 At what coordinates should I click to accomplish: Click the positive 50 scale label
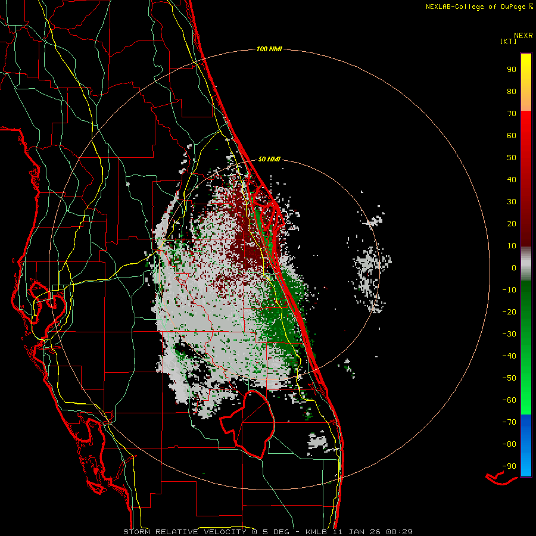point(512,158)
